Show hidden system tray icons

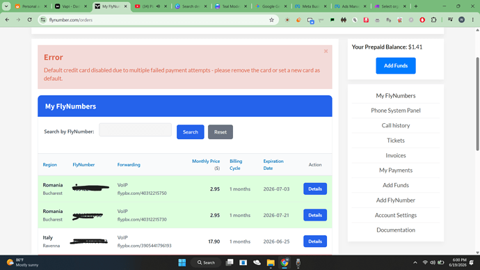(x=415, y=262)
